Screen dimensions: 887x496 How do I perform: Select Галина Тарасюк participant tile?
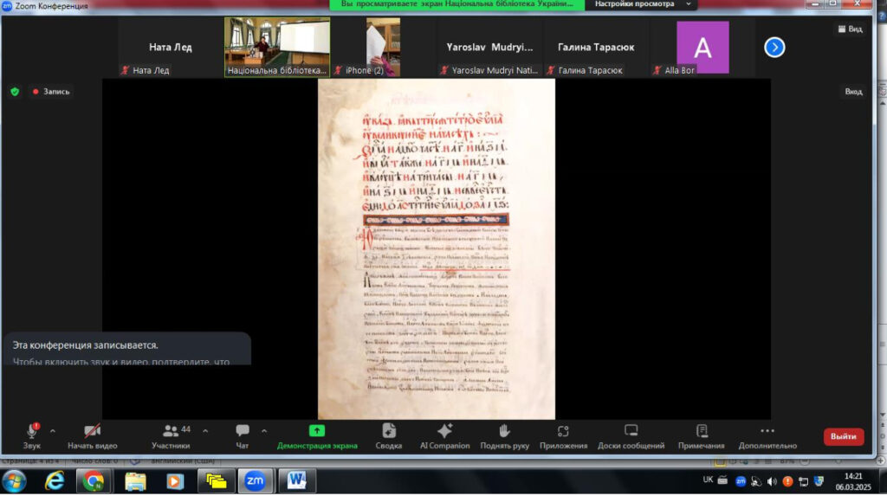click(596, 47)
